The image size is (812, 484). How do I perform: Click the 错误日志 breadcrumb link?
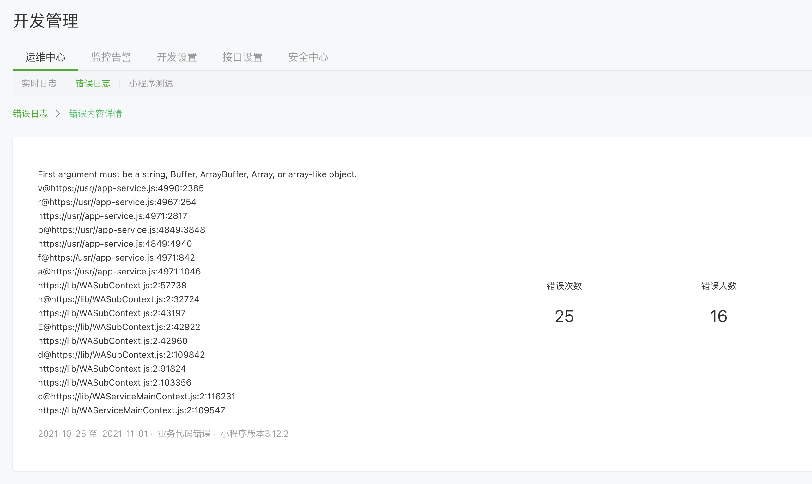pyautogui.click(x=30, y=114)
